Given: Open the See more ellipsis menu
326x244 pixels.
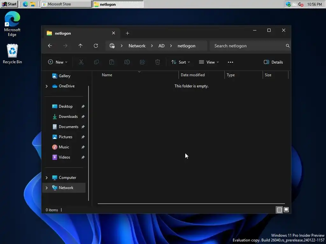Looking at the screenshot, I should (x=230, y=62).
